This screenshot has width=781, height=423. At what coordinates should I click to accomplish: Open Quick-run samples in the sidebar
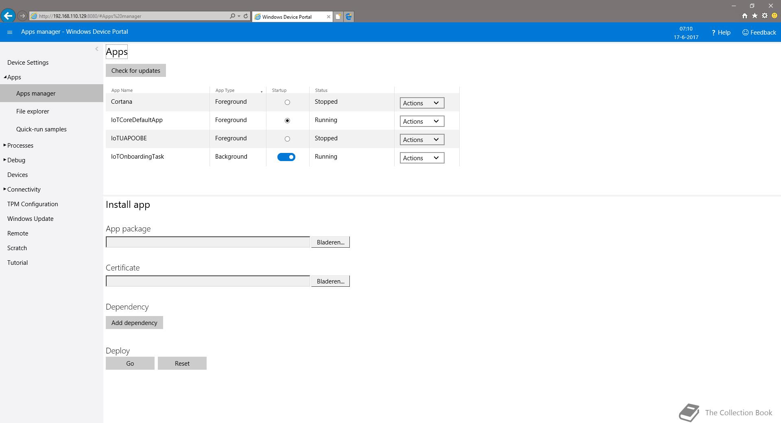41,129
